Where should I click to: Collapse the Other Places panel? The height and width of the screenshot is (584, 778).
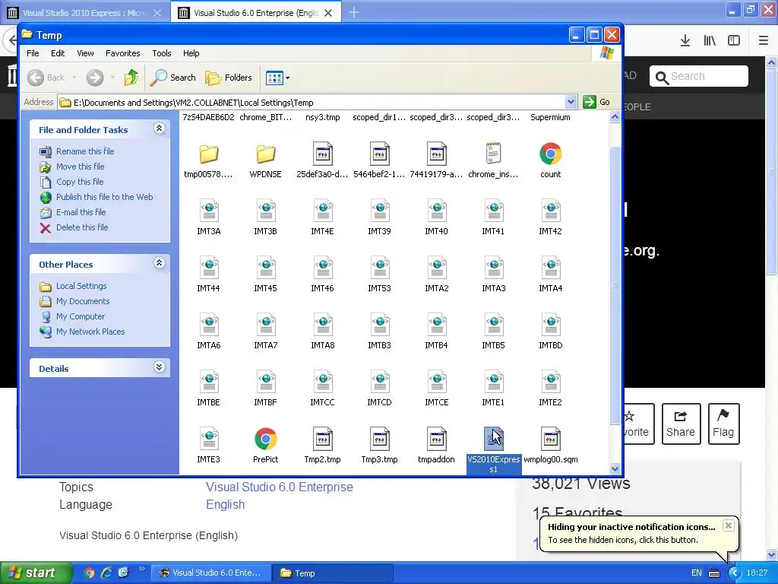(159, 263)
